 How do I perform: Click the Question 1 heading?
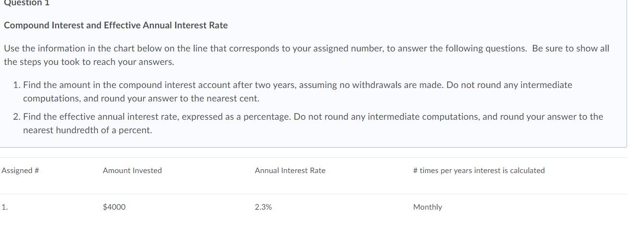point(26,2)
